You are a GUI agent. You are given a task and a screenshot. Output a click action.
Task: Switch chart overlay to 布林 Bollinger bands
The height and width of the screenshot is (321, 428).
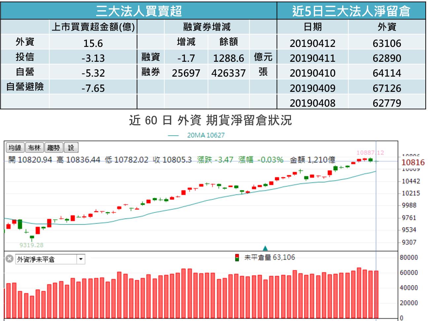click(34, 148)
